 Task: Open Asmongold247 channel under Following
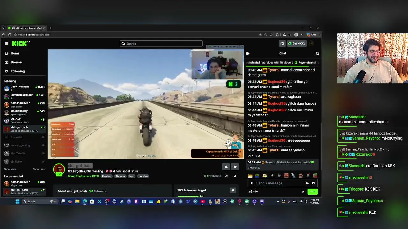click(x=24, y=104)
